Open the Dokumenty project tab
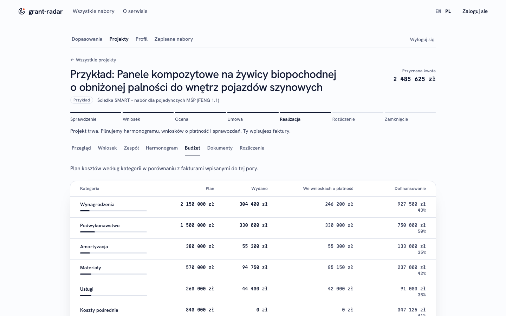 (220, 148)
